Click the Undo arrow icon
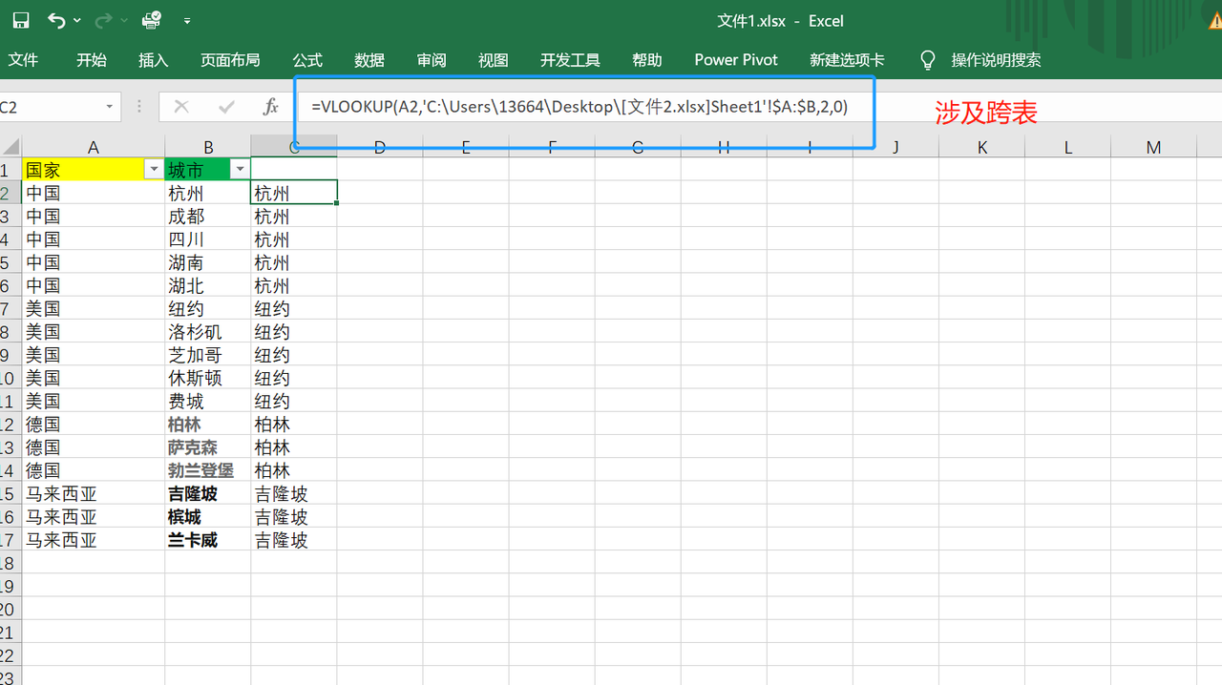Viewport: 1222px width, 685px height. tap(56, 20)
